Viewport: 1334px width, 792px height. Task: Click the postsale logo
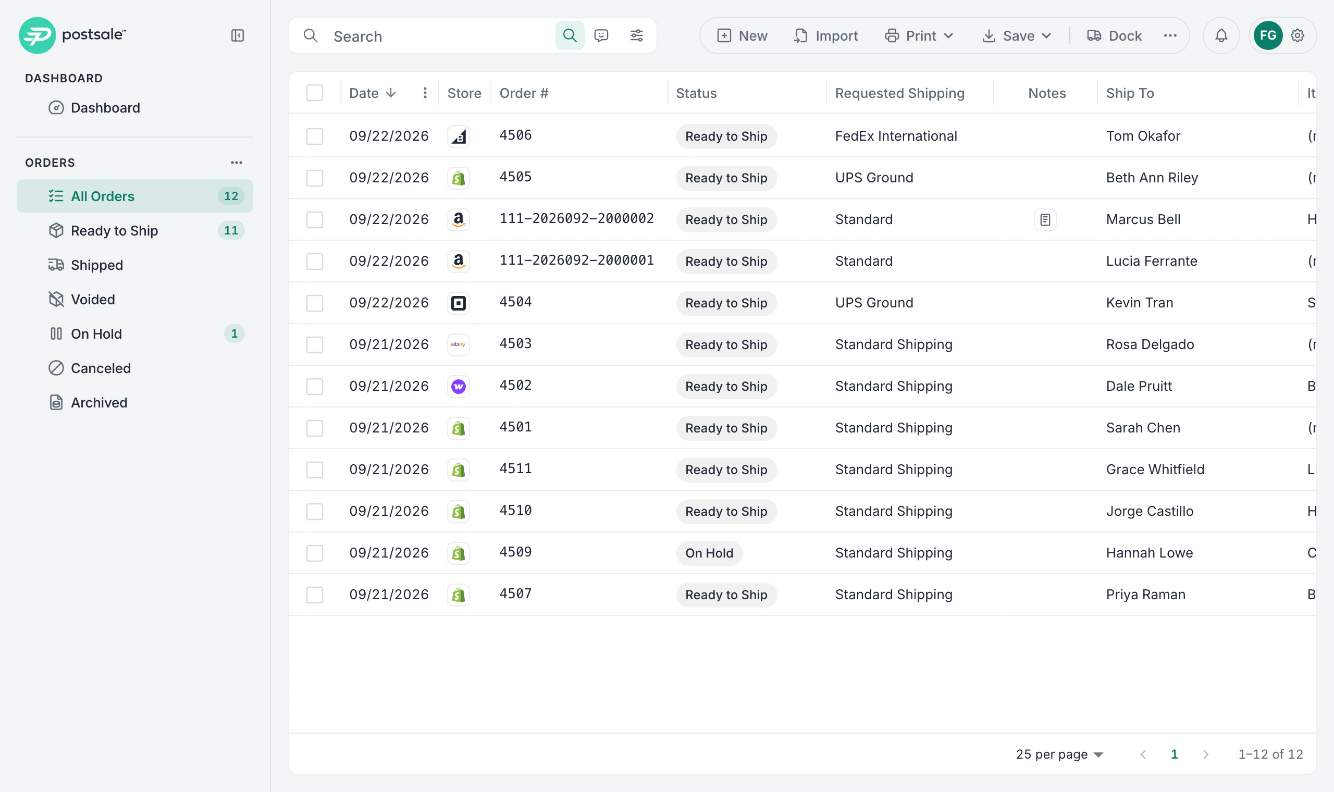[x=72, y=35]
